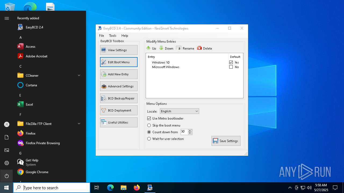344x193 pixels.
Task: Open BCD Backup/Repair section
Action: coord(119,98)
